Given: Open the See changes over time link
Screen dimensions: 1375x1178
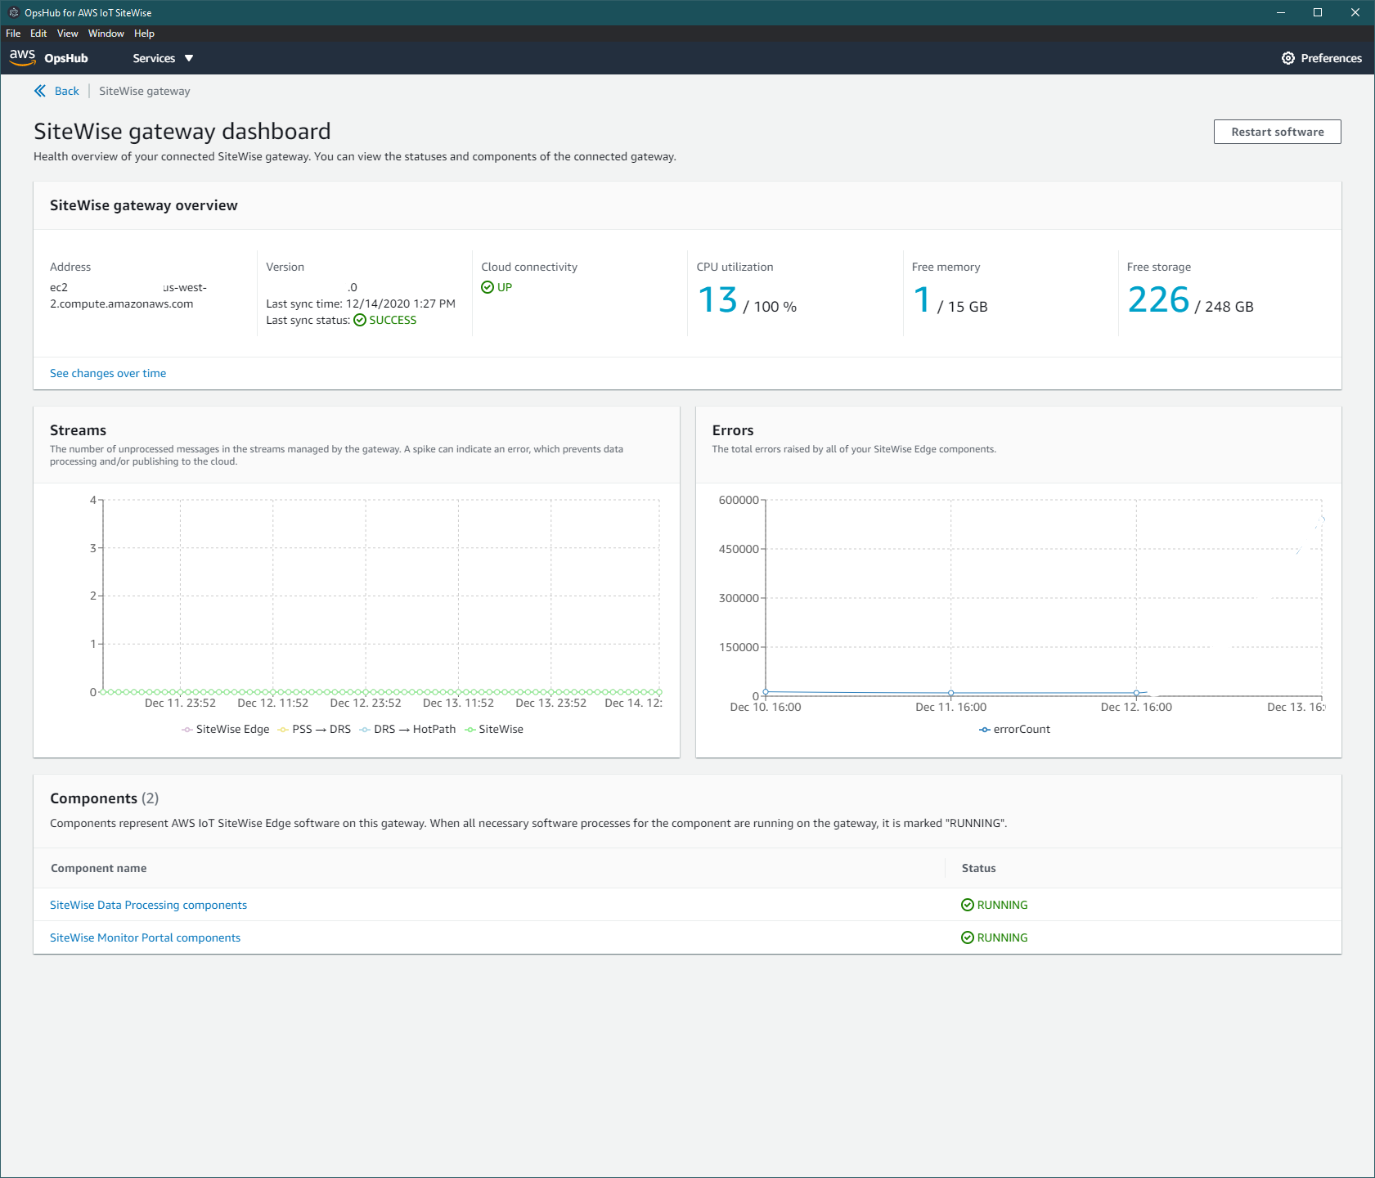Looking at the screenshot, I should pos(107,373).
